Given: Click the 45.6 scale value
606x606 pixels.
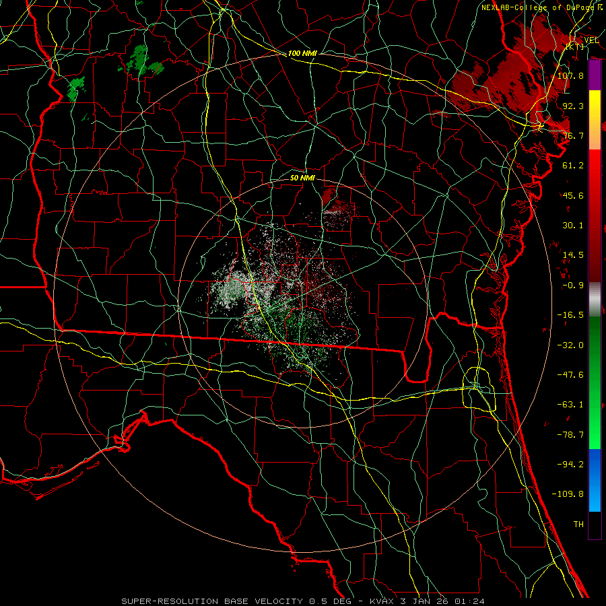Looking at the screenshot, I should click(x=573, y=195).
